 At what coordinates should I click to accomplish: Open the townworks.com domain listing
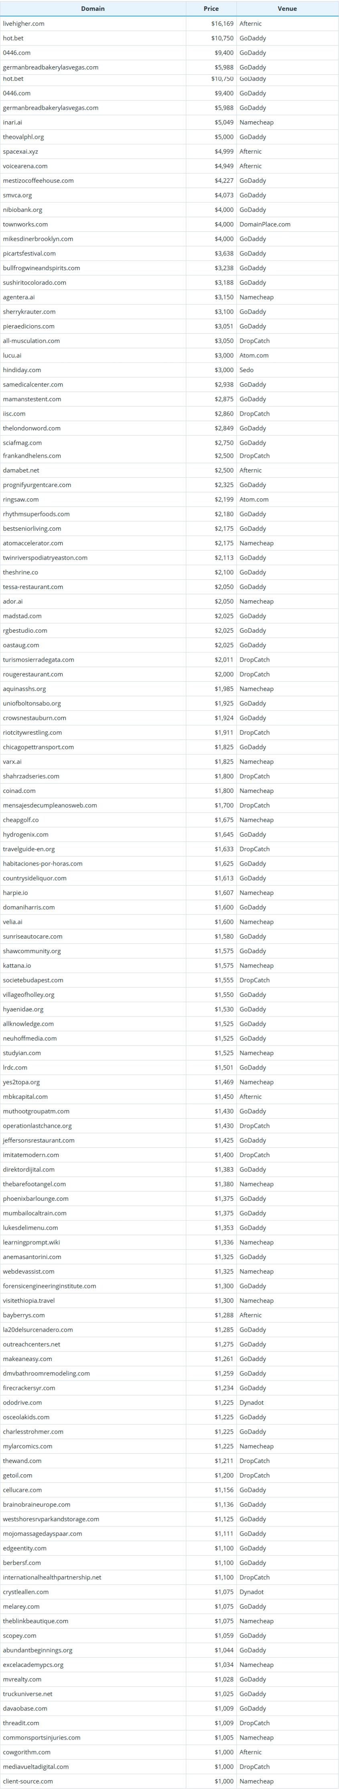(x=25, y=224)
